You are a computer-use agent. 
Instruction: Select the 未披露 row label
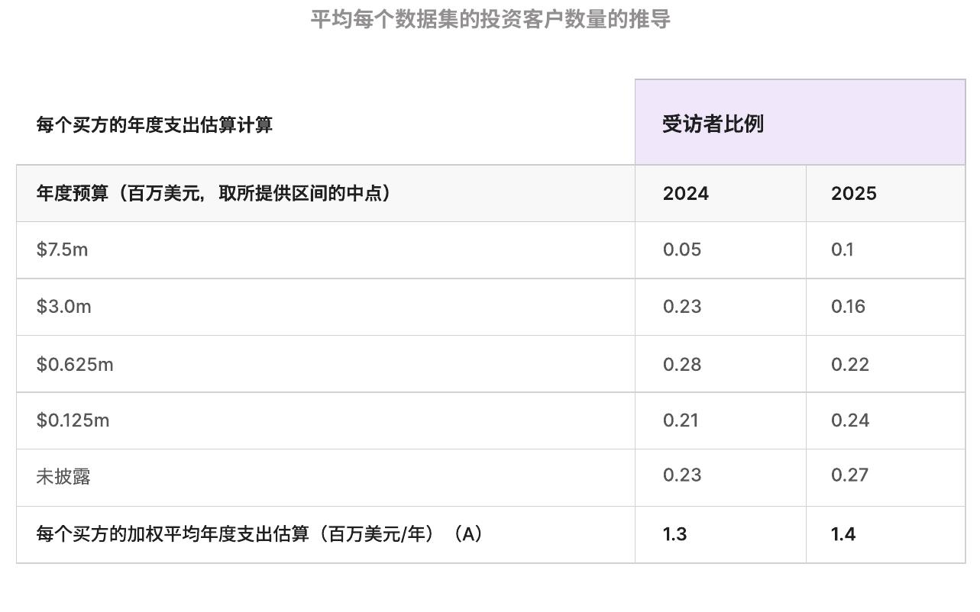(63, 477)
